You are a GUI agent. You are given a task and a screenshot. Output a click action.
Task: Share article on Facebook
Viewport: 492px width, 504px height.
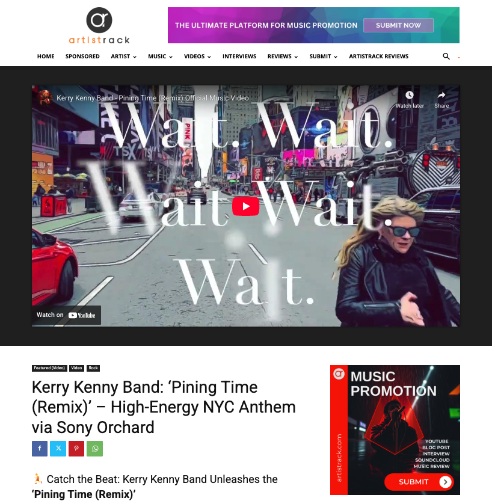click(x=40, y=449)
